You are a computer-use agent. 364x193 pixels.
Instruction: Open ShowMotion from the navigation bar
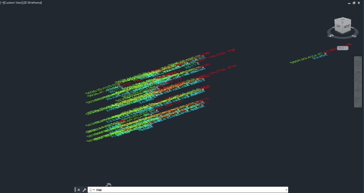358,100
